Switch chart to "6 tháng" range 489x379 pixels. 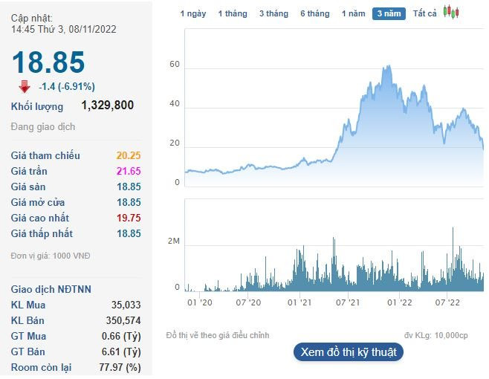tap(314, 13)
